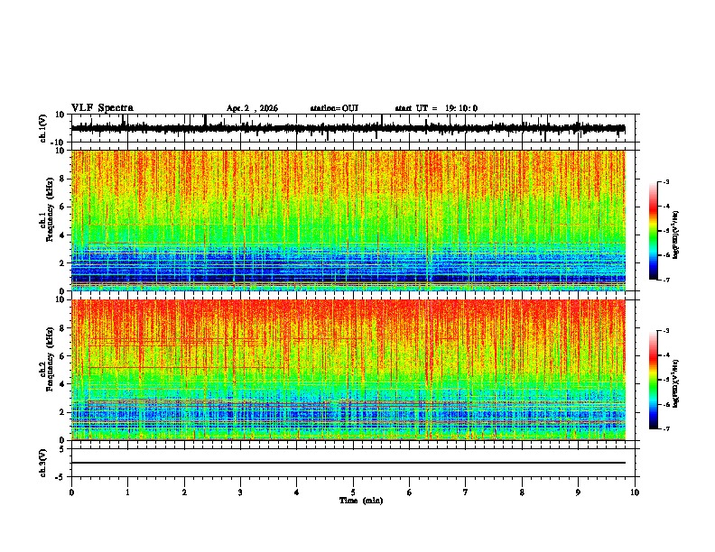Click tick label "3" on the Time axis
This screenshot has width=715, height=552.
pos(240,492)
